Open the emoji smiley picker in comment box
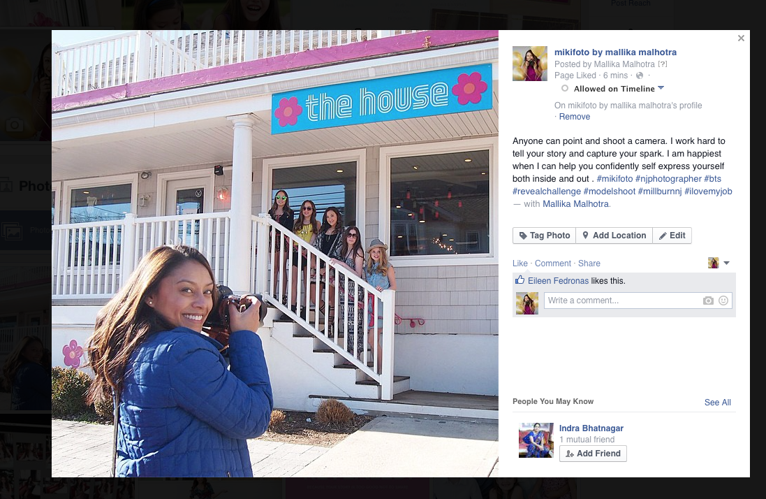This screenshot has width=766, height=499. click(723, 301)
